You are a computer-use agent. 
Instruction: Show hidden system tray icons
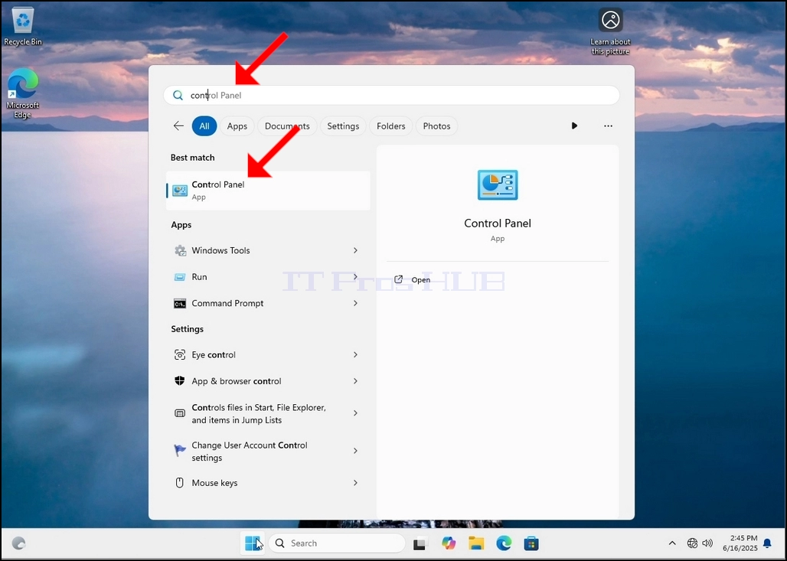click(672, 543)
